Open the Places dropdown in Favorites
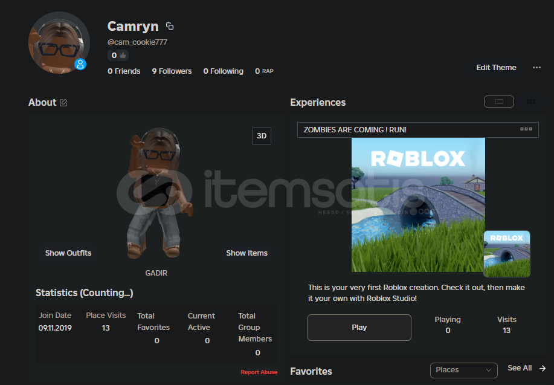Viewport: 554px width, 385px height. click(463, 370)
